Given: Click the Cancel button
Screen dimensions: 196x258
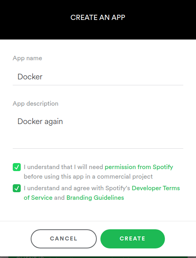Looking at the screenshot, I should pos(64,239).
